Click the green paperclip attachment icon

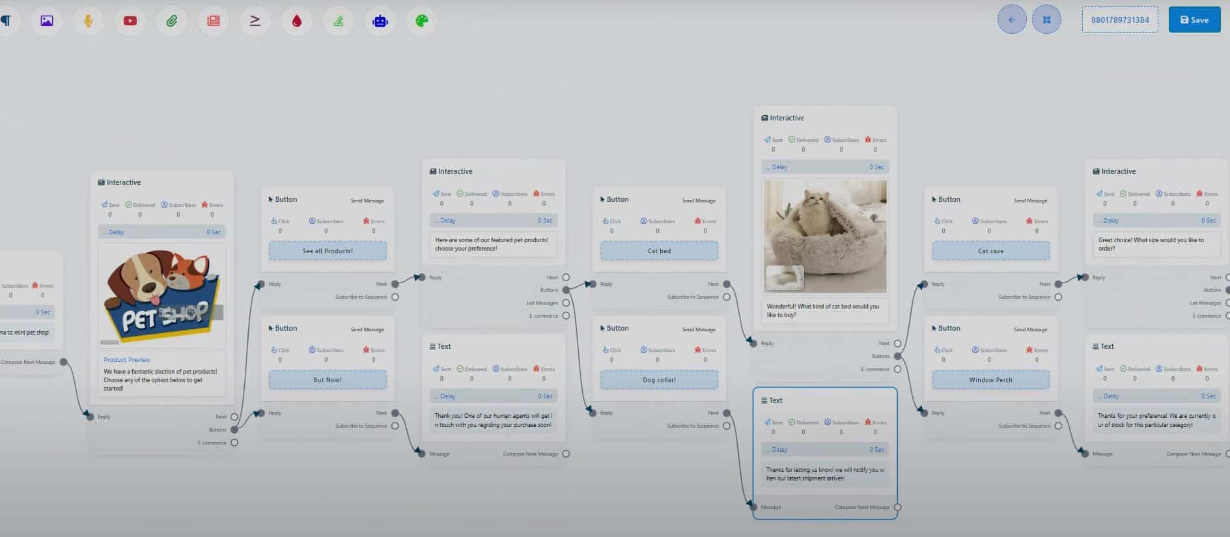pos(172,21)
